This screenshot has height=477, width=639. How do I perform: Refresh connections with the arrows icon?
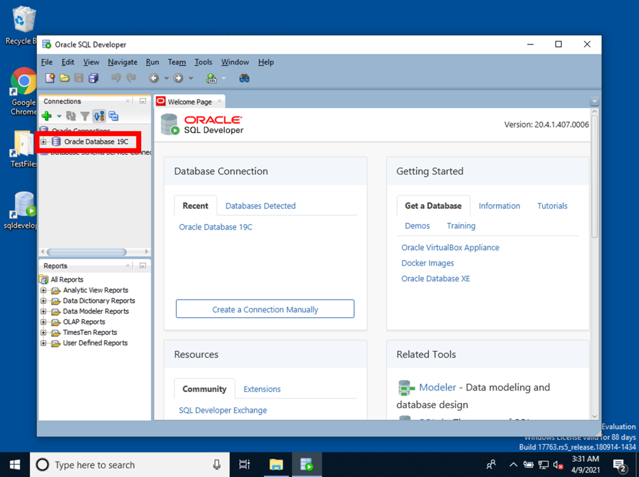click(71, 116)
